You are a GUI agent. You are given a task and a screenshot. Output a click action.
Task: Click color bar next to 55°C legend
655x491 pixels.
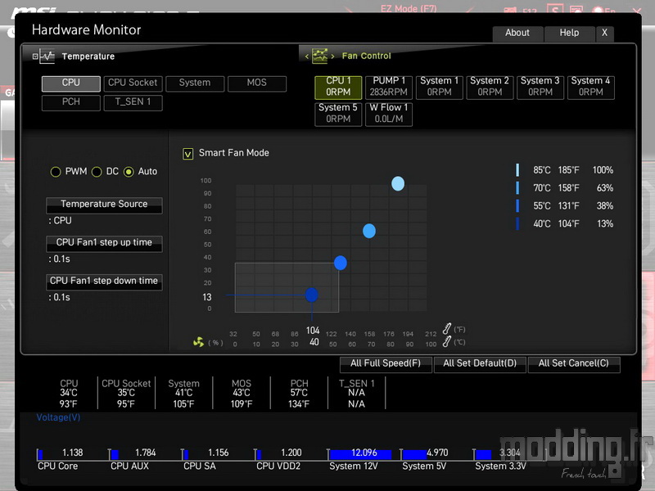click(x=518, y=206)
